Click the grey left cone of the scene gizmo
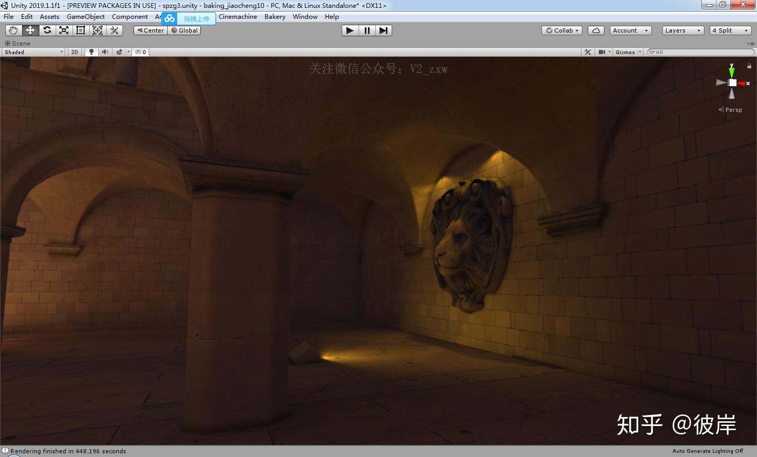This screenshot has width=757, height=457. (x=721, y=82)
